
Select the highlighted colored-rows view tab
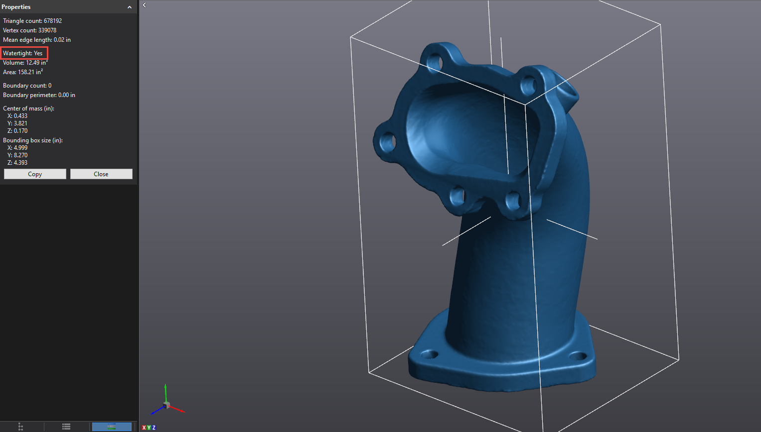tap(112, 427)
